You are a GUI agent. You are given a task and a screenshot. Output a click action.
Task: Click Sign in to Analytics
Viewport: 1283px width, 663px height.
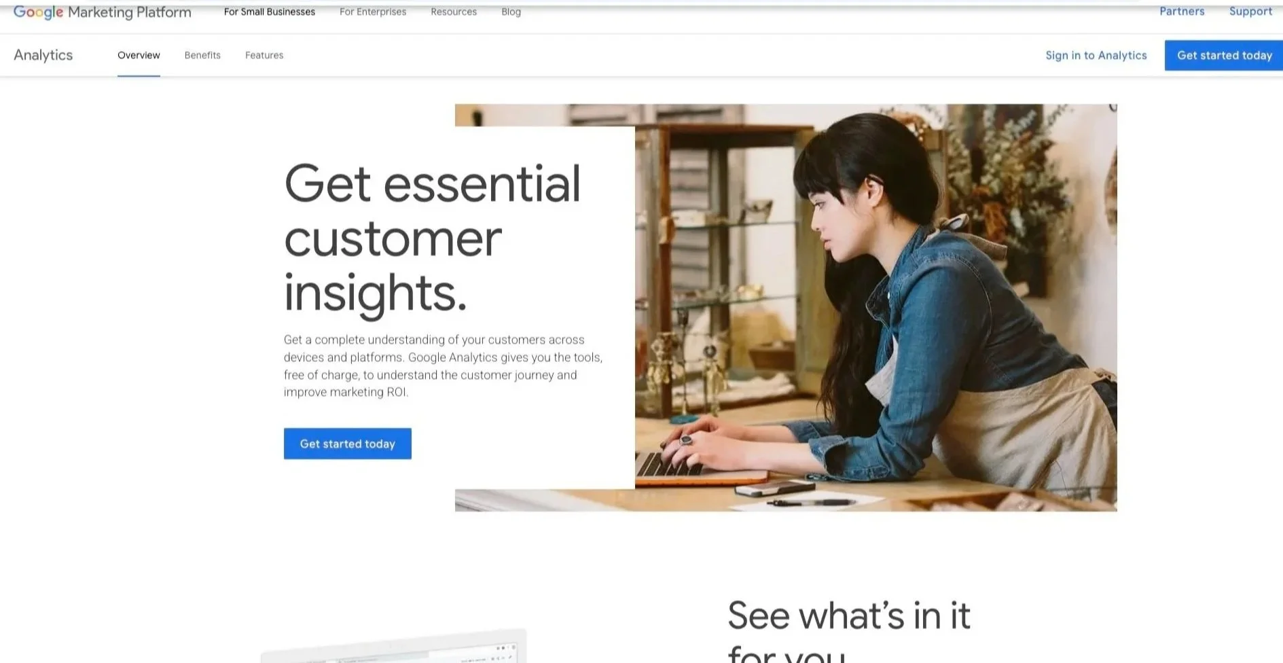pyautogui.click(x=1096, y=56)
